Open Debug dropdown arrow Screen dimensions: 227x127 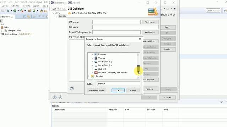pyautogui.click(x=11, y=11)
